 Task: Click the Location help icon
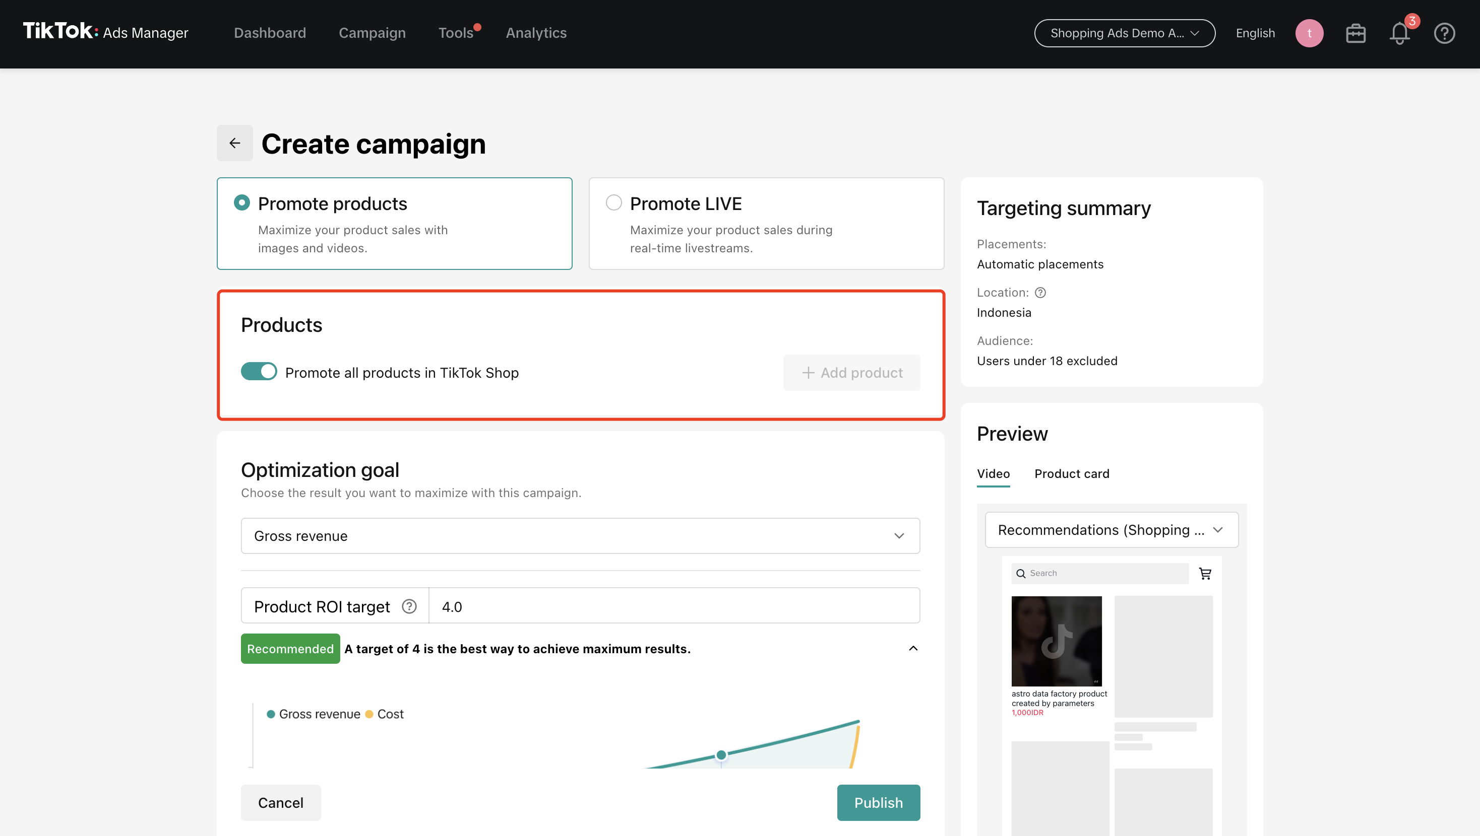tap(1040, 293)
